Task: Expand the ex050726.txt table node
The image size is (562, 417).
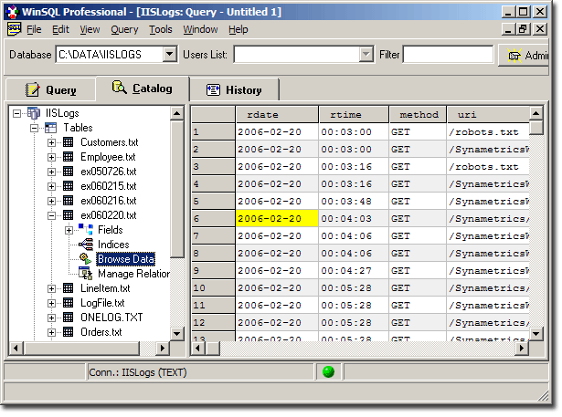Action: coord(51,172)
